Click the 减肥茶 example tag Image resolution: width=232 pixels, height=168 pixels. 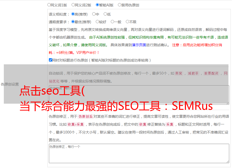point(193,73)
